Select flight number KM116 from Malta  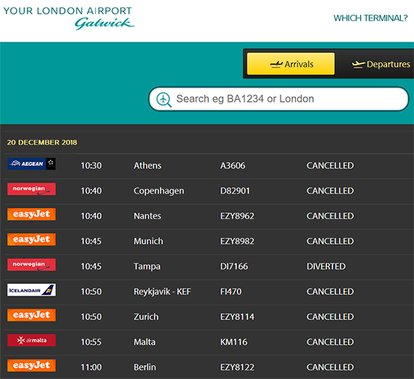coord(231,342)
